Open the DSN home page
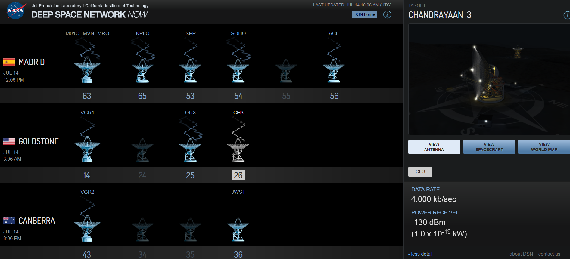The image size is (570, 259). coord(364,14)
